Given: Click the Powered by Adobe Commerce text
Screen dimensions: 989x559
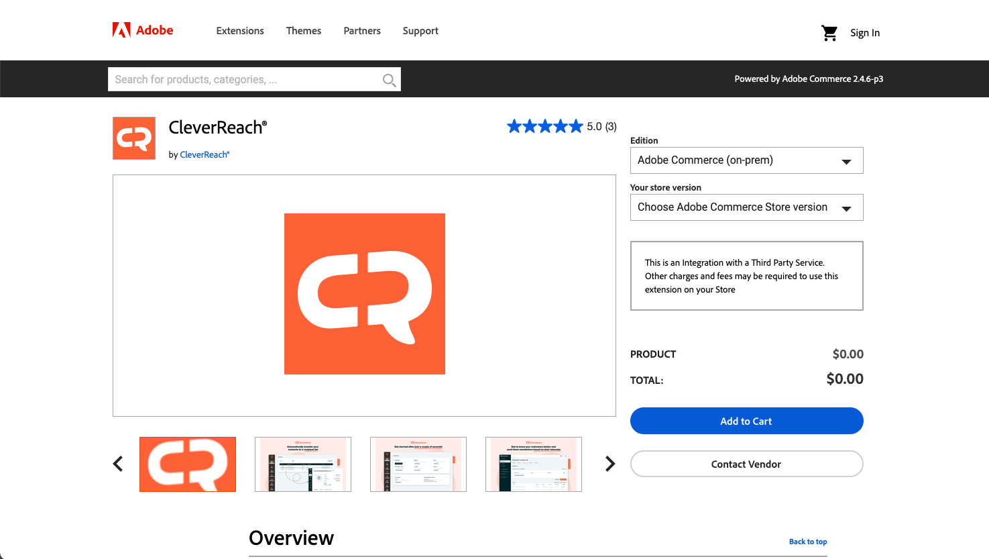Looking at the screenshot, I should point(809,79).
